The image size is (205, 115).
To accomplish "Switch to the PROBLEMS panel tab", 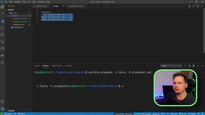I will 69,66.
